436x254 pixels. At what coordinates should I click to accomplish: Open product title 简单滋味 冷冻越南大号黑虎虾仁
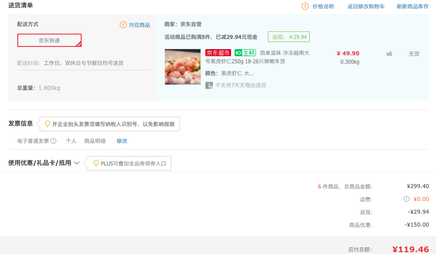[257, 57]
